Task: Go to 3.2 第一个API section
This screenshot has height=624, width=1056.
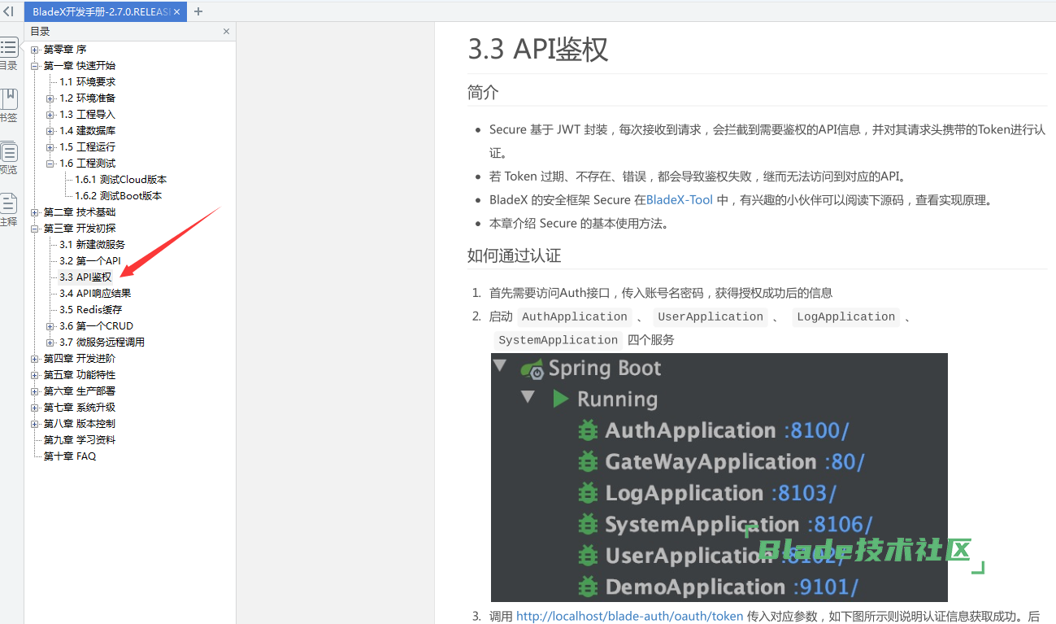Action: 89,261
